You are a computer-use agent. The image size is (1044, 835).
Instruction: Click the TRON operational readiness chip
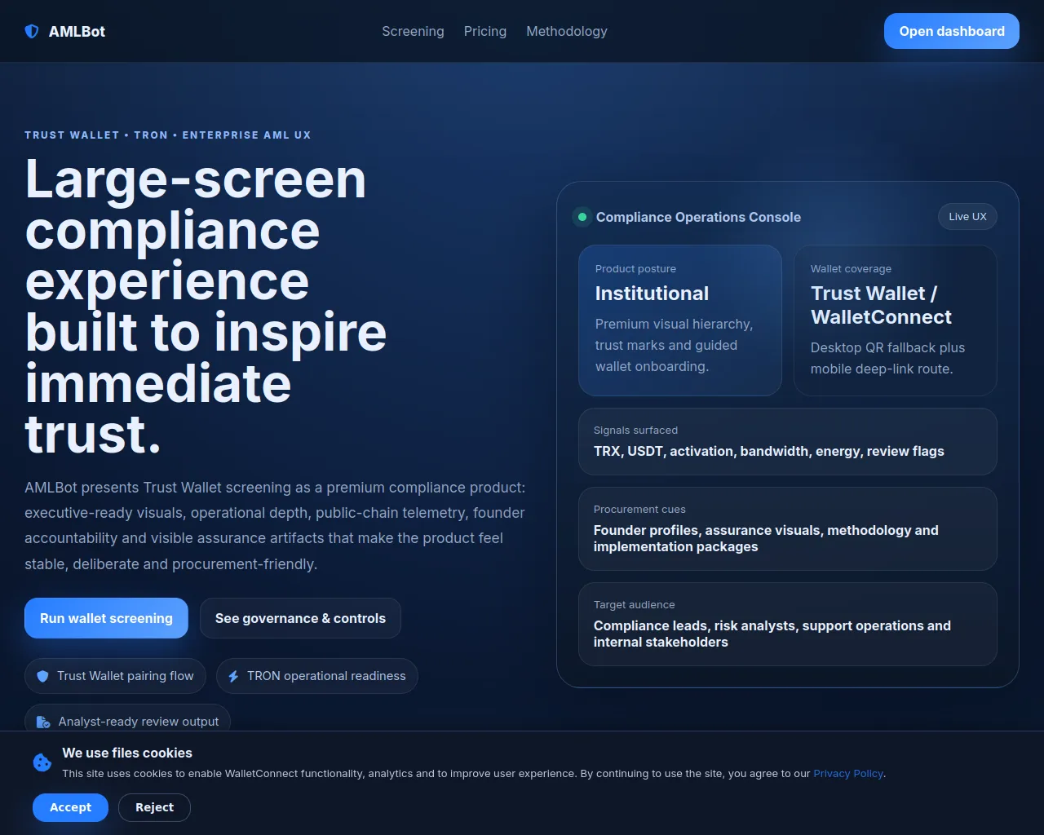[316, 676]
